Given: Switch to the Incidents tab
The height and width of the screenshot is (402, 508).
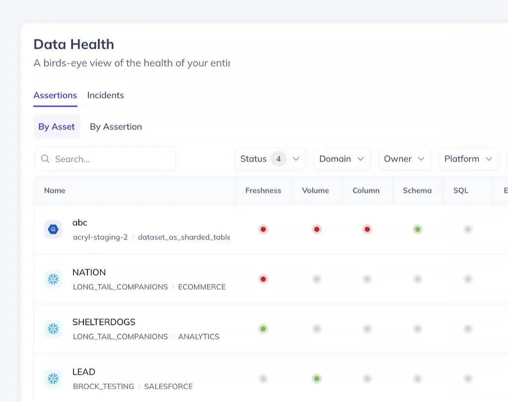Looking at the screenshot, I should [x=106, y=95].
